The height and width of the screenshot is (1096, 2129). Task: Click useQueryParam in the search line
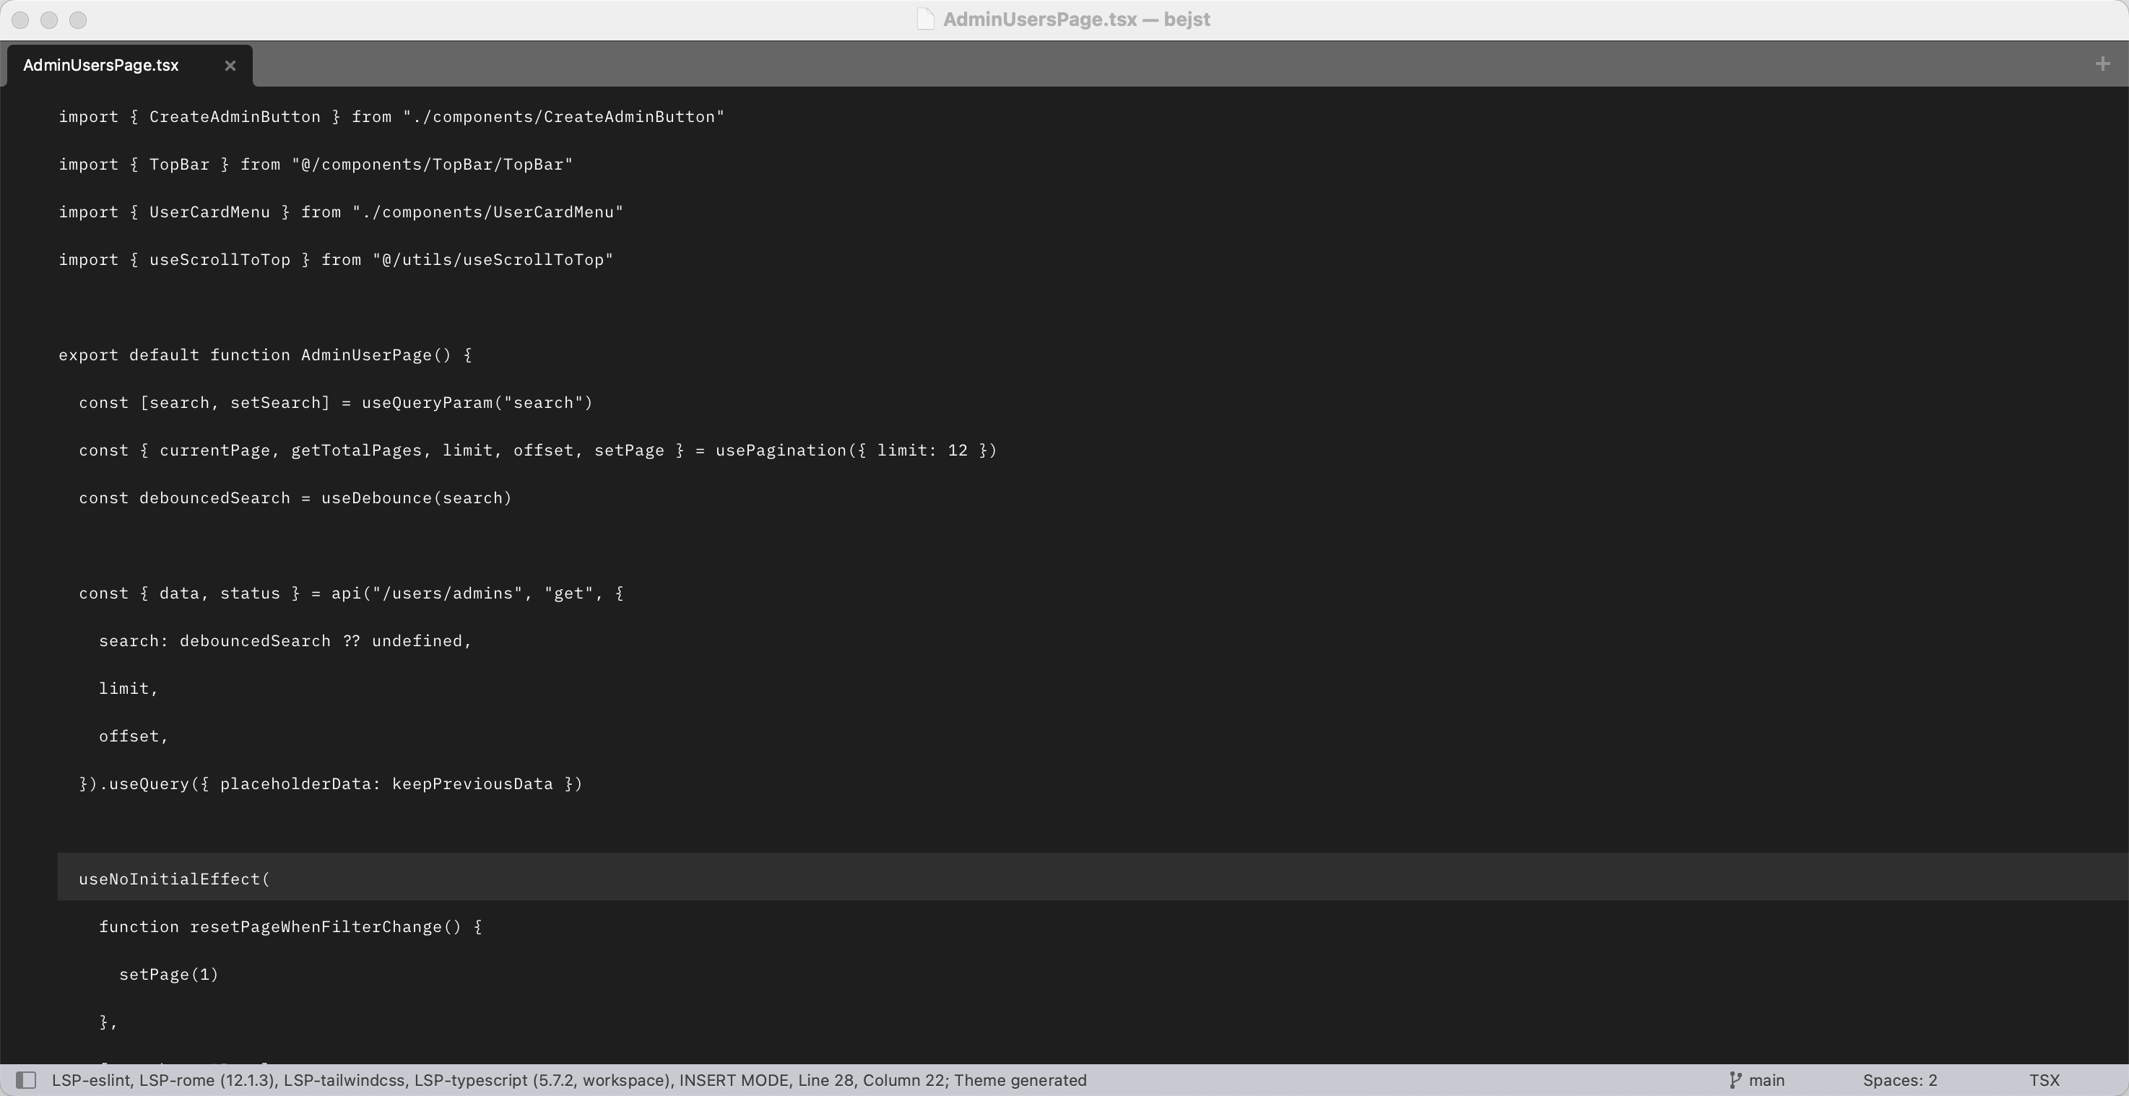coord(428,403)
